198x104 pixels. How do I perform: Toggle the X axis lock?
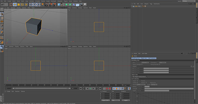point(31,5)
